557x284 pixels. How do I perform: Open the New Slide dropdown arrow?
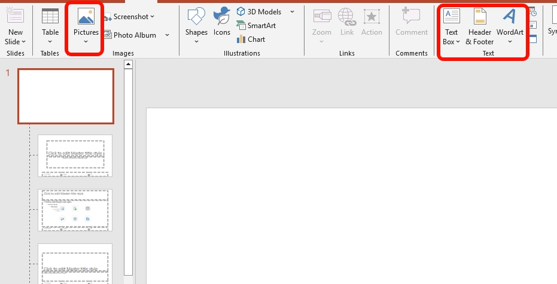[x=24, y=42]
